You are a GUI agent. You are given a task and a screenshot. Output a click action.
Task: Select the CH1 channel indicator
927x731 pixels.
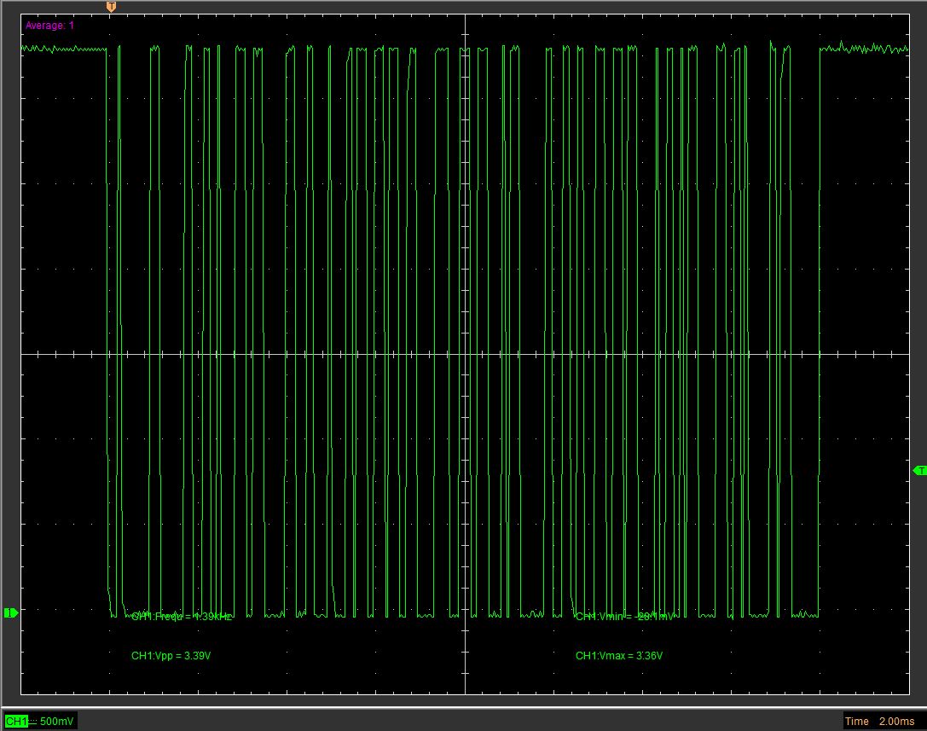coord(16,721)
